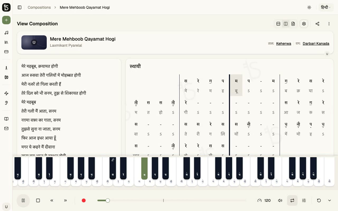Open the Darbari Kanada raag link
The width and height of the screenshot is (338, 211).
click(316, 44)
